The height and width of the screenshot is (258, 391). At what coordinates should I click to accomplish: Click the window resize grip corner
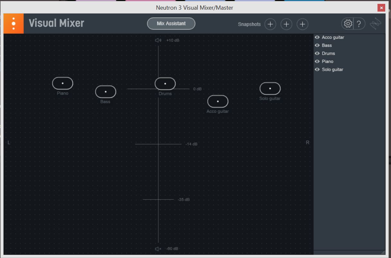coord(383,252)
